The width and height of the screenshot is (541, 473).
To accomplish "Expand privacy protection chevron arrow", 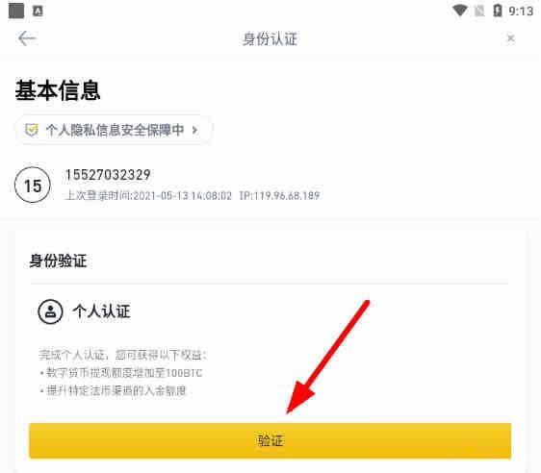I will [195, 130].
